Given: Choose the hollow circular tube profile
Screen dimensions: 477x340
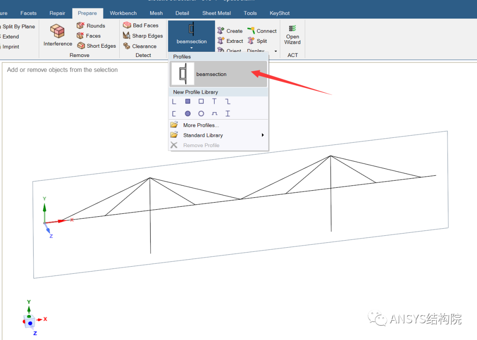Looking at the screenshot, I should (201, 113).
